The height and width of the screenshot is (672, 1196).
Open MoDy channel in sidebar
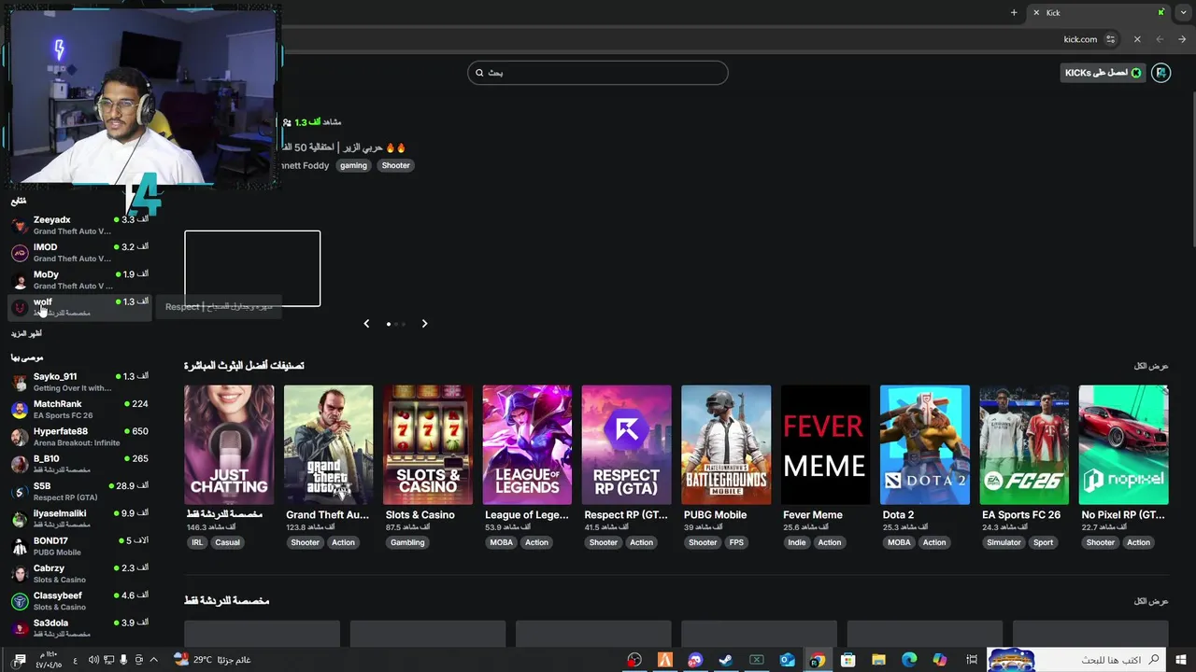tap(79, 280)
